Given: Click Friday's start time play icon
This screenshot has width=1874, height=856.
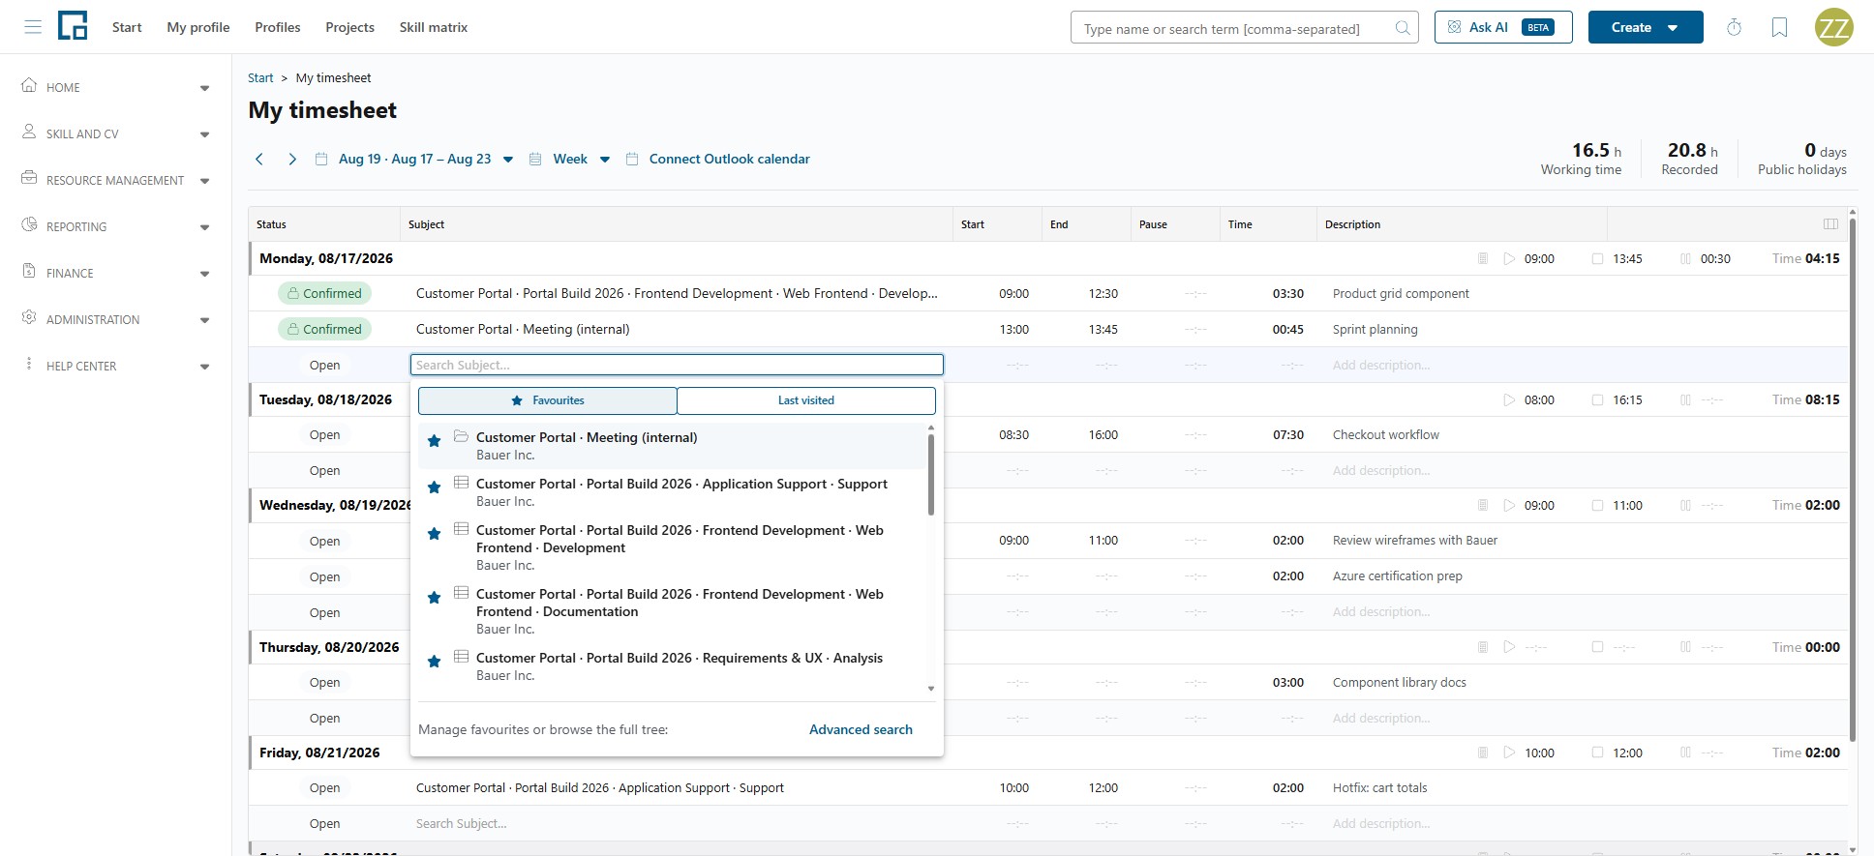Looking at the screenshot, I should click(1508, 753).
